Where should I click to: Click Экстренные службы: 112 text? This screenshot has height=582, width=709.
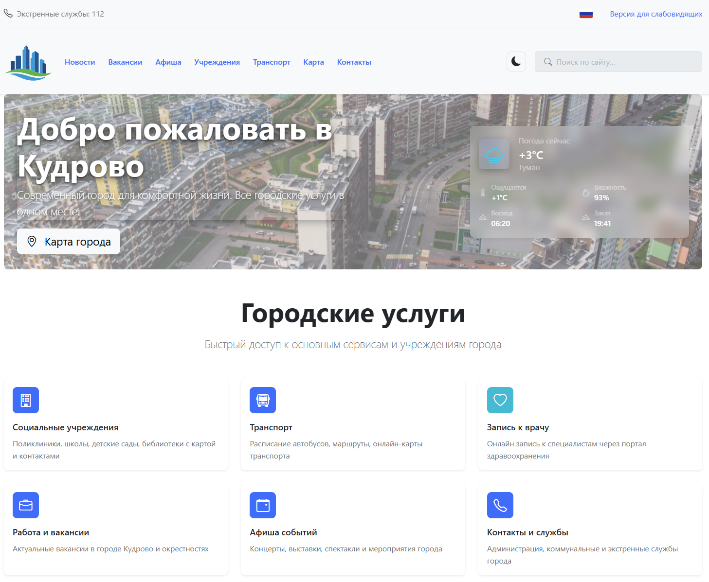[60, 14]
